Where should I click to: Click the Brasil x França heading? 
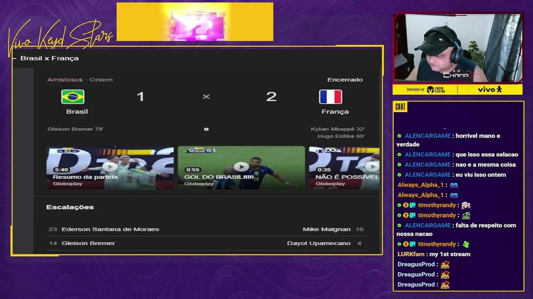50,58
